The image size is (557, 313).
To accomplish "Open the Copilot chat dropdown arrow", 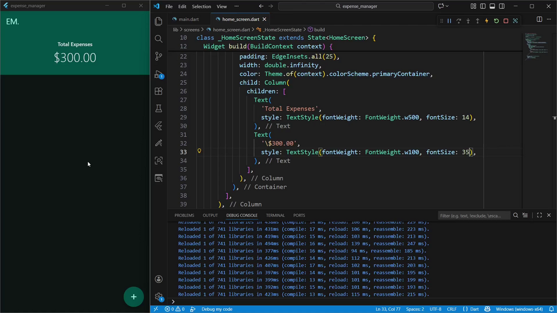I will click(447, 7).
